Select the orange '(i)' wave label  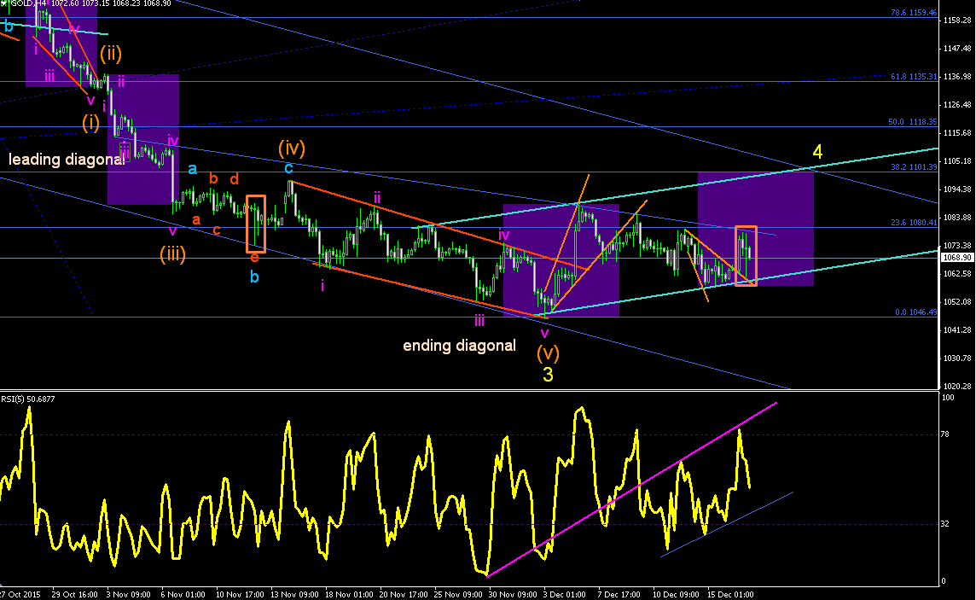click(91, 123)
